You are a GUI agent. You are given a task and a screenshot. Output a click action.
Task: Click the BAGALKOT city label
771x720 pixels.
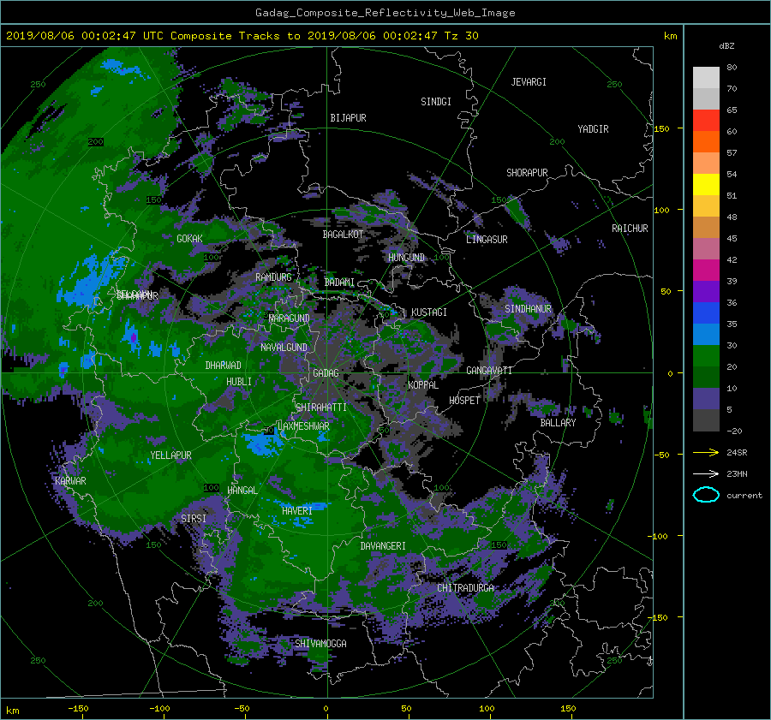pyautogui.click(x=343, y=235)
